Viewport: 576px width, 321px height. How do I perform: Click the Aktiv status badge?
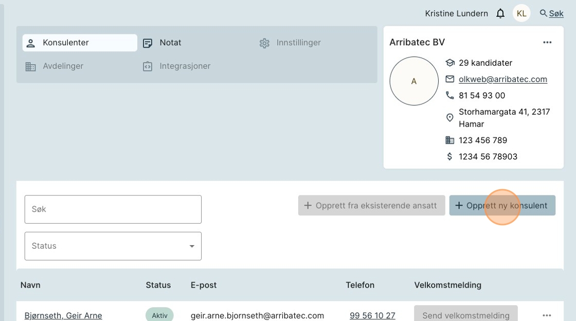159,315
